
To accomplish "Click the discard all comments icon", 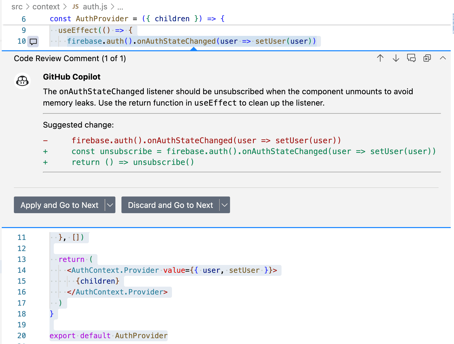I will pyautogui.click(x=427, y=58).
